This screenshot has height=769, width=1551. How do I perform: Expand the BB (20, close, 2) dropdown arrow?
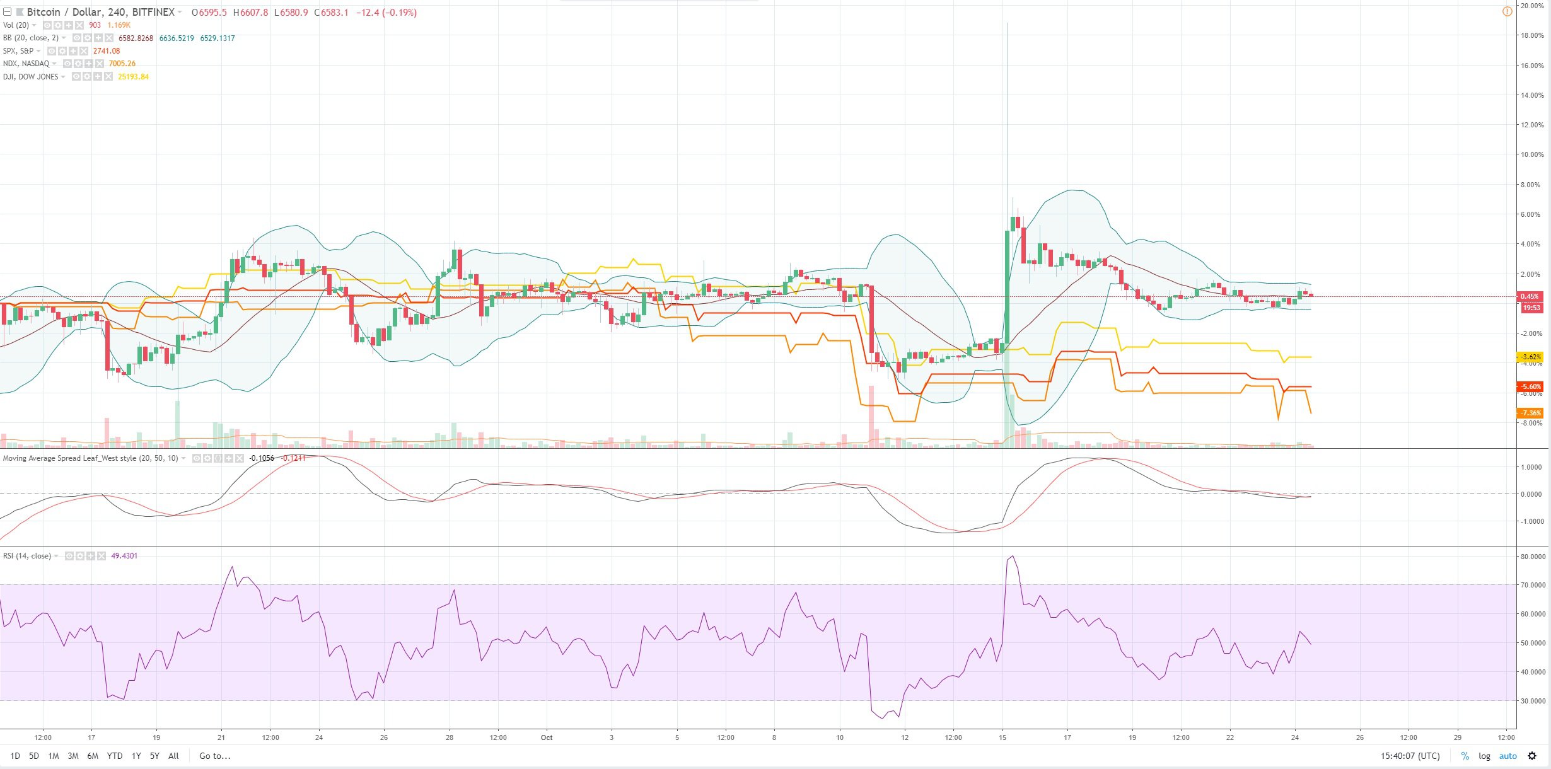coord(64,39)
